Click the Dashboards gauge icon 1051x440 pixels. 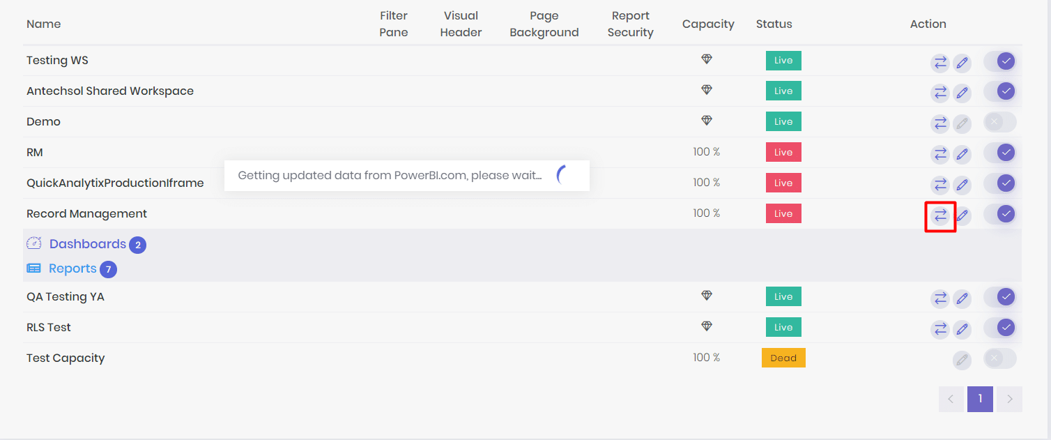tap(34, 243)
